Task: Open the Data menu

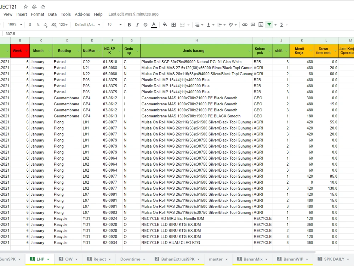Action: pos(52,14)
